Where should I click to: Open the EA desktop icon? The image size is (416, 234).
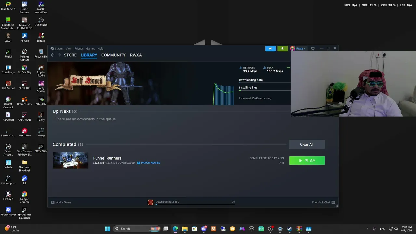pyautogui.click(x=25, y=180)
